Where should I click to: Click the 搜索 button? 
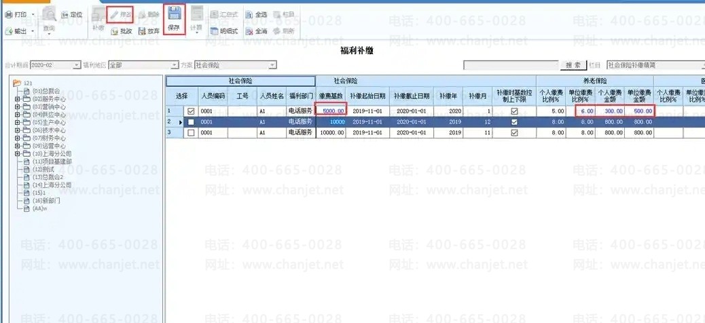pos(573,66)
